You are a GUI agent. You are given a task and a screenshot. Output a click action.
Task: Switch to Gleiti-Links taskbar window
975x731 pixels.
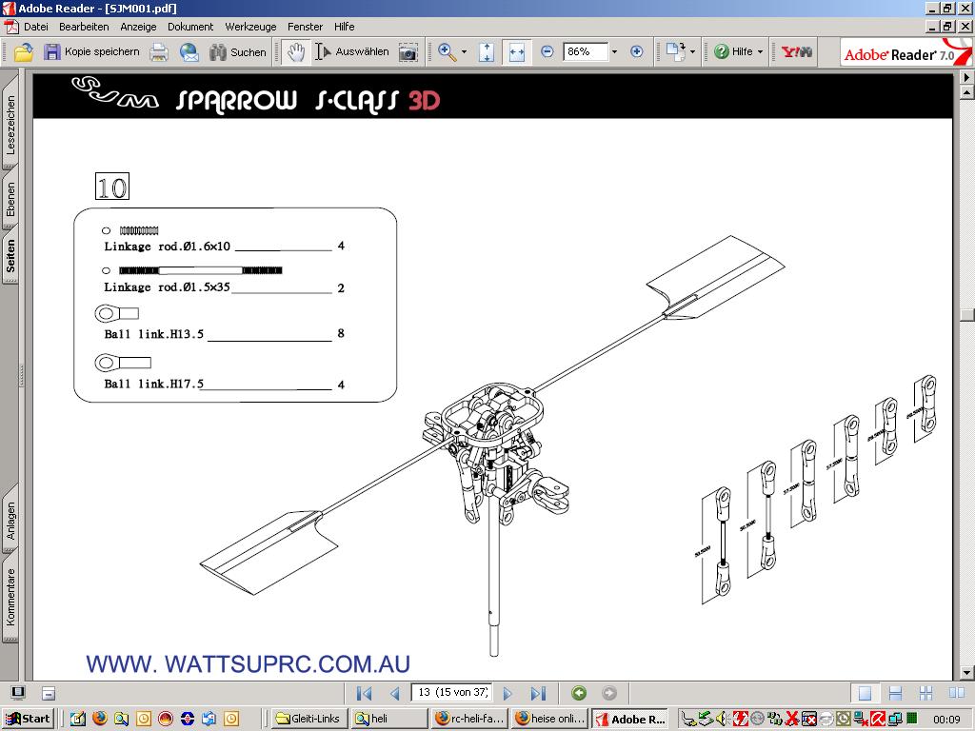[x=309, y=719]
